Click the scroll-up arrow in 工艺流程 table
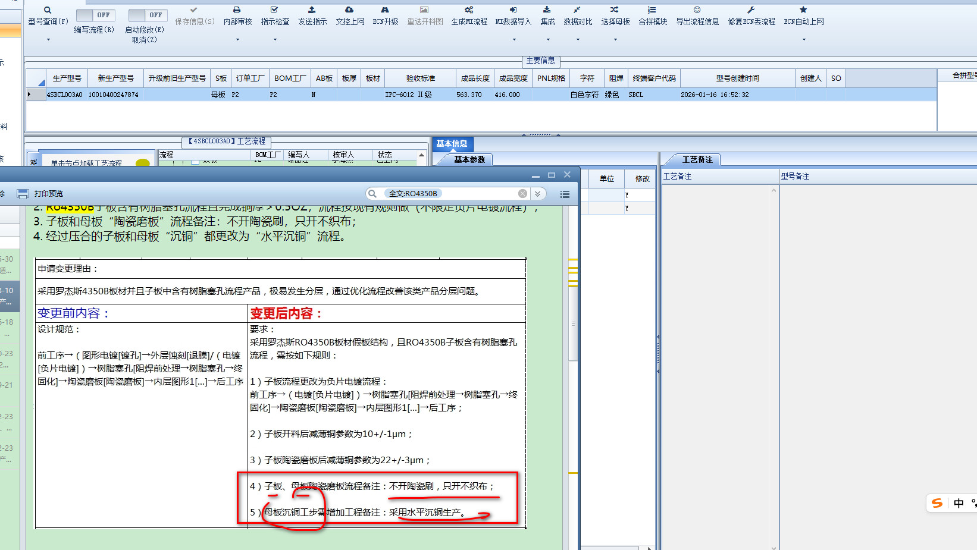This screenshot has width=977, height=550. (421, 155)
